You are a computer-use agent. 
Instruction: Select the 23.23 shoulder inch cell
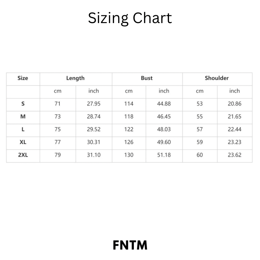pos(234,142)
